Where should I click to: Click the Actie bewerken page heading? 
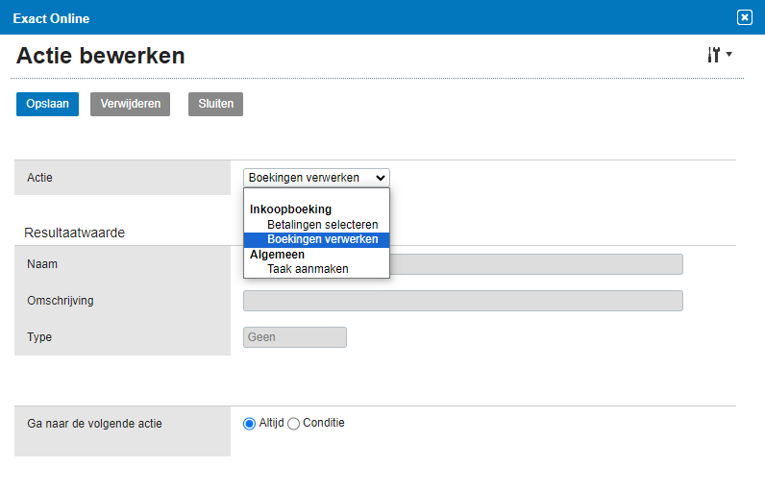pyautogui.click(x=101, y=57)
